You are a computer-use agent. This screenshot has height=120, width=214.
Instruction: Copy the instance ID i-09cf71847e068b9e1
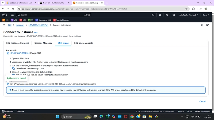8,53
